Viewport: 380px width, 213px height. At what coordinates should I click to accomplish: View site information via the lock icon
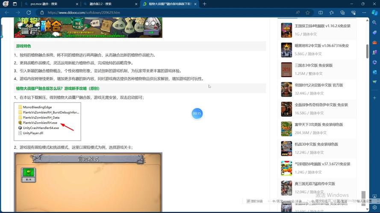pyautogui.click(x=42, y=12)
